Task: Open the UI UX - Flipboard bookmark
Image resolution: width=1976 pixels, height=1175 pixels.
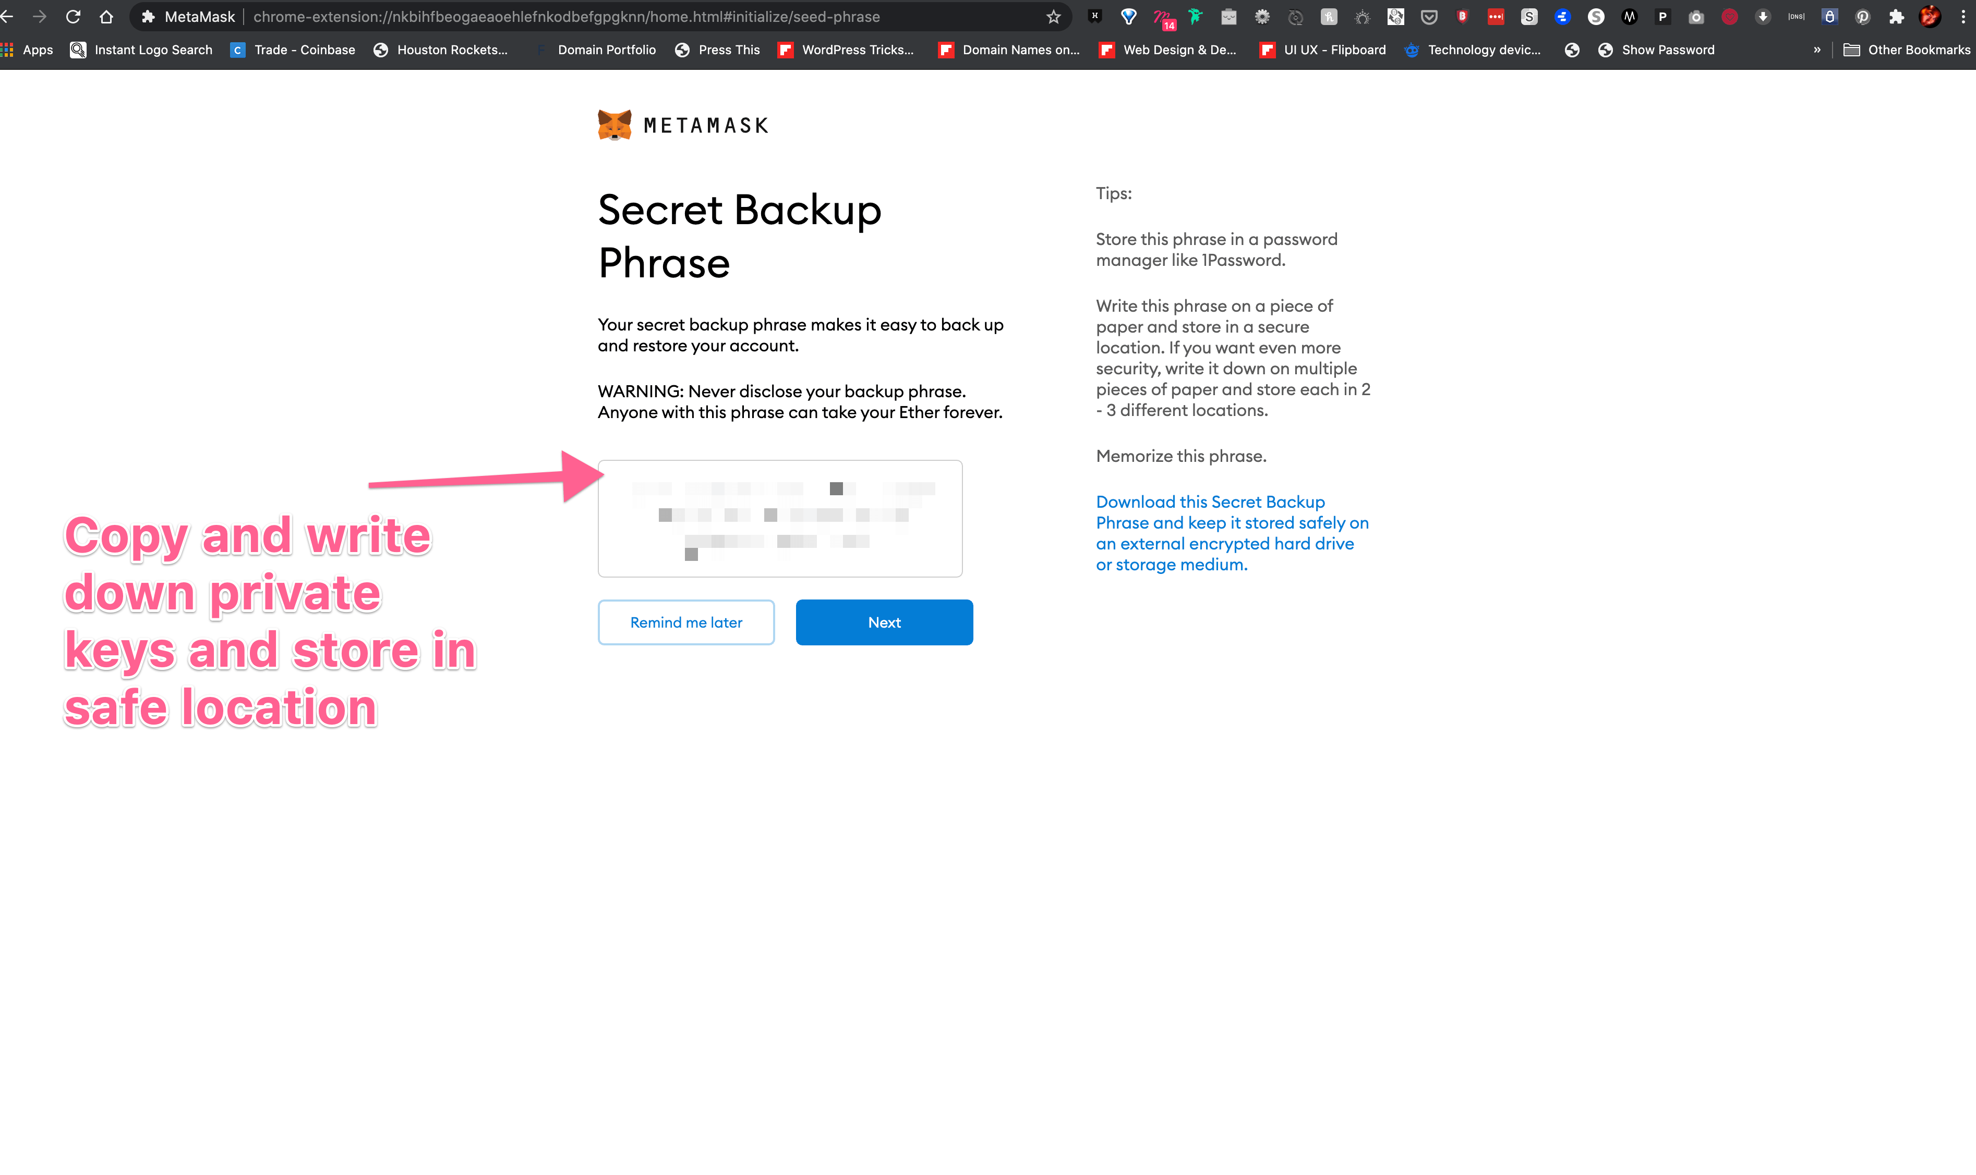Action: pyautogui.click(x=1323, y=50)
